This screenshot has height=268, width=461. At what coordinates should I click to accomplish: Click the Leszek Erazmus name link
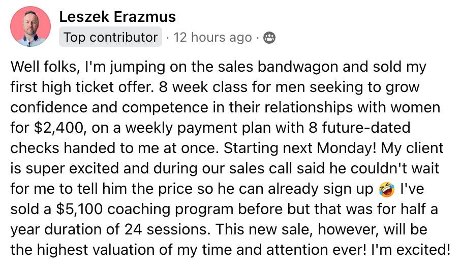pos(117,16)
